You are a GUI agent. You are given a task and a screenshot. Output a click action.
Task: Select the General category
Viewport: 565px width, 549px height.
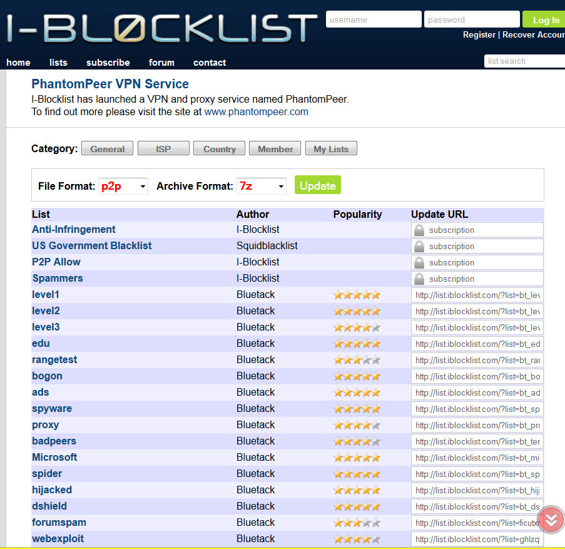(108, 148)
